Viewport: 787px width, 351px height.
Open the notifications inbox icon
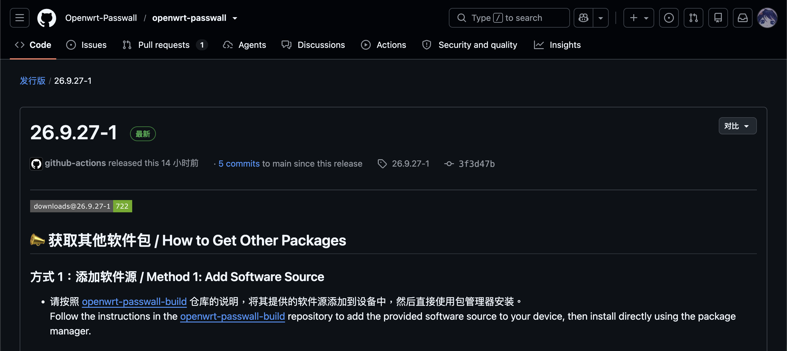[742, 18]
